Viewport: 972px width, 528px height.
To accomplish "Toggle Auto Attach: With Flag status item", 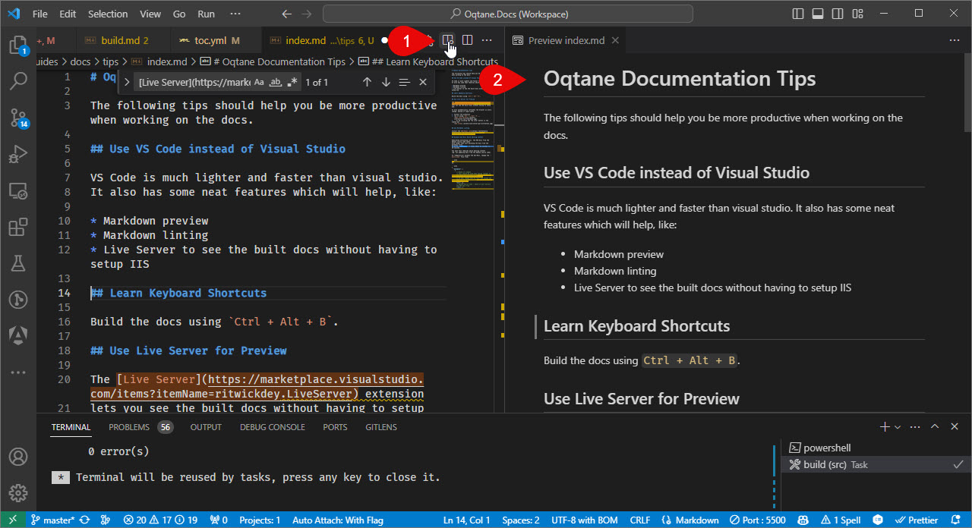I will (x=338, y=520).
